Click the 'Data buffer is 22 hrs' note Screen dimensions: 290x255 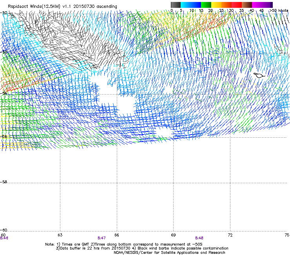click(142, 248)
